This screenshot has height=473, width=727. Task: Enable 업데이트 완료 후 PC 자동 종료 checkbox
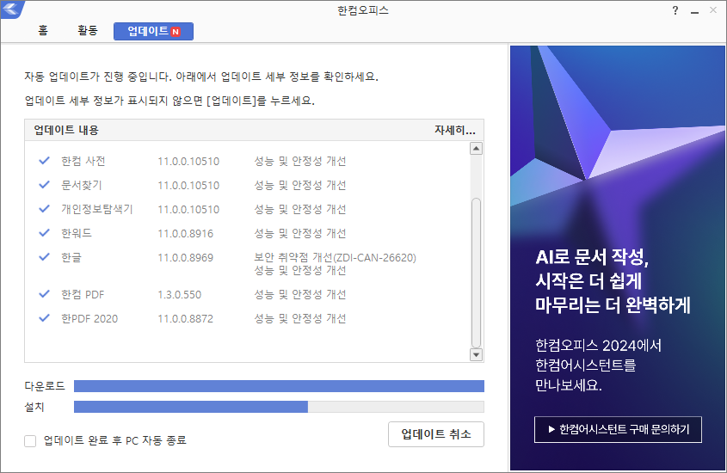[x=30, y=440]
